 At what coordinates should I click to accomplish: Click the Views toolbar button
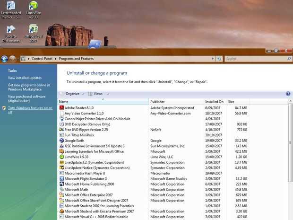(x=96, y=94)
